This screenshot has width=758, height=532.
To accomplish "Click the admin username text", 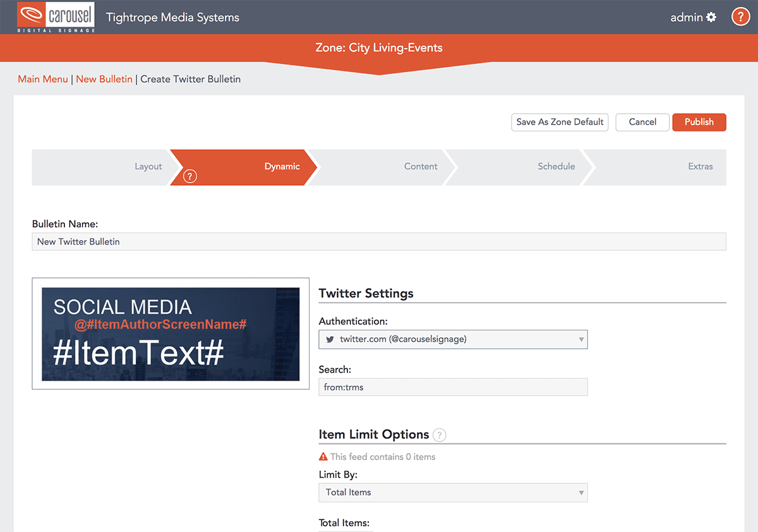I will click(x=687, y=17).
